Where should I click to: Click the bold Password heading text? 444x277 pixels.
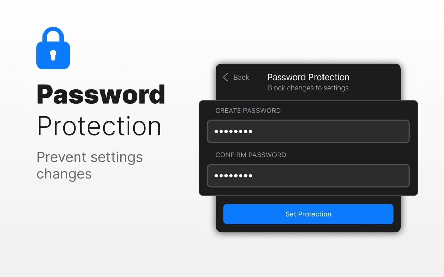point(101,94)
